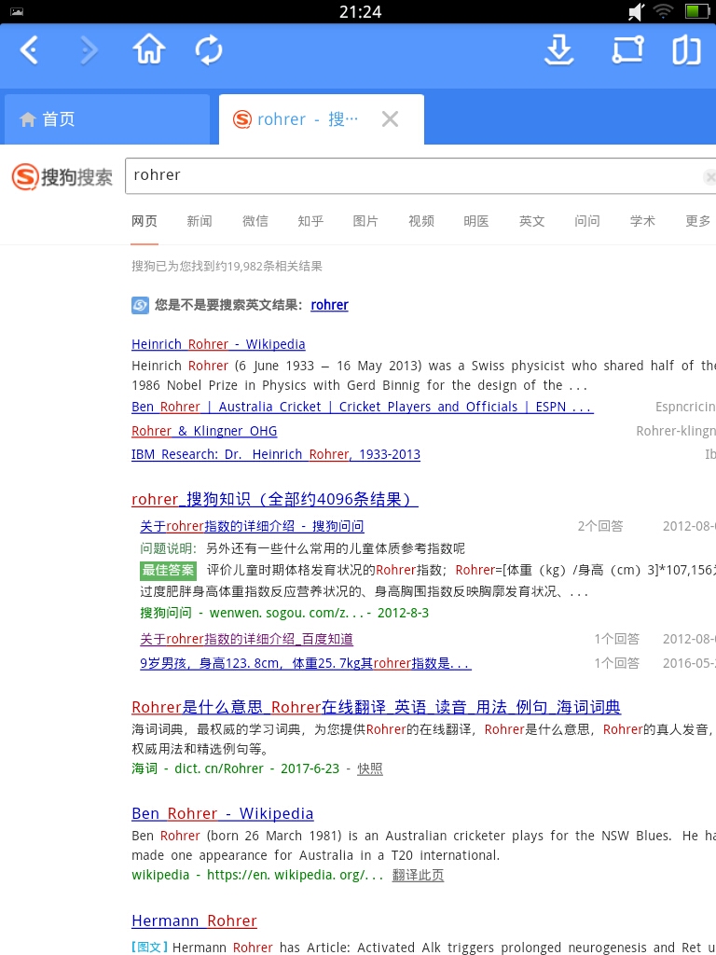Close the rohrer search tab
The height and width of the screenshot is (955, 716).
(391, 118)
